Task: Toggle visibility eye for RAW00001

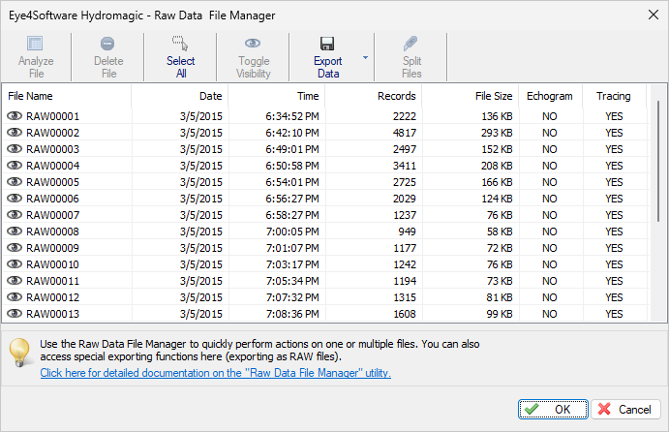Action: click(x=15, y=115)
